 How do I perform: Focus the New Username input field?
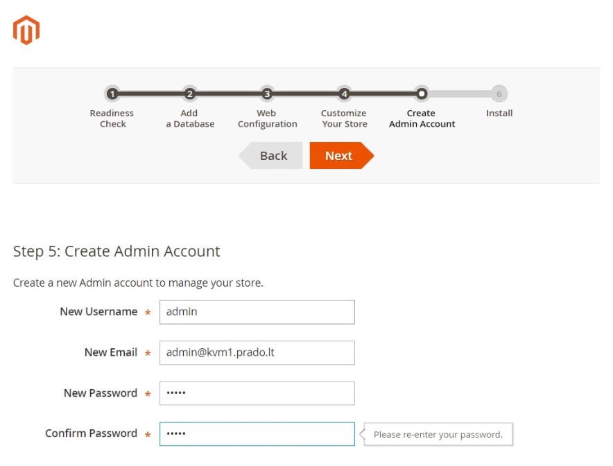257,312
